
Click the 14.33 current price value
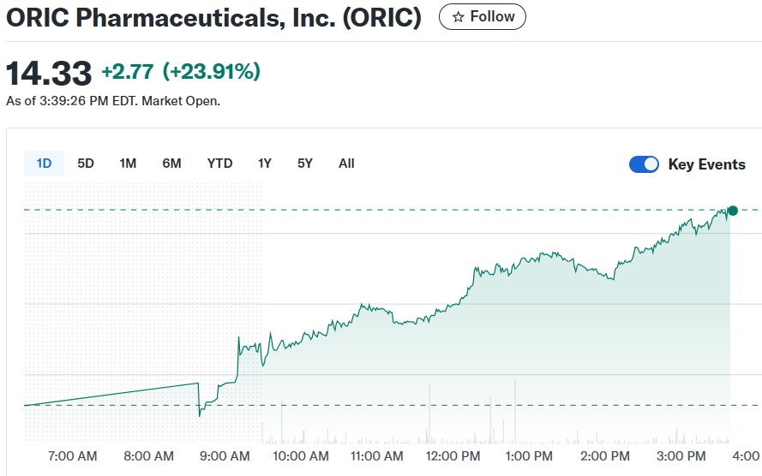pos(49,74)
